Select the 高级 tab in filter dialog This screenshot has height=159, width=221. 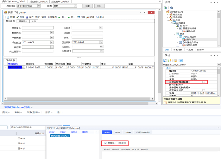(x=117, y=132)
